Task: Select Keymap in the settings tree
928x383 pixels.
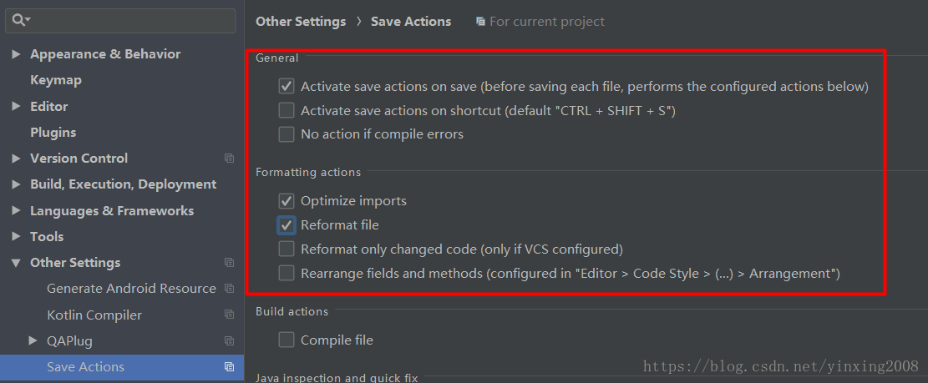Action: coord(56,80)
